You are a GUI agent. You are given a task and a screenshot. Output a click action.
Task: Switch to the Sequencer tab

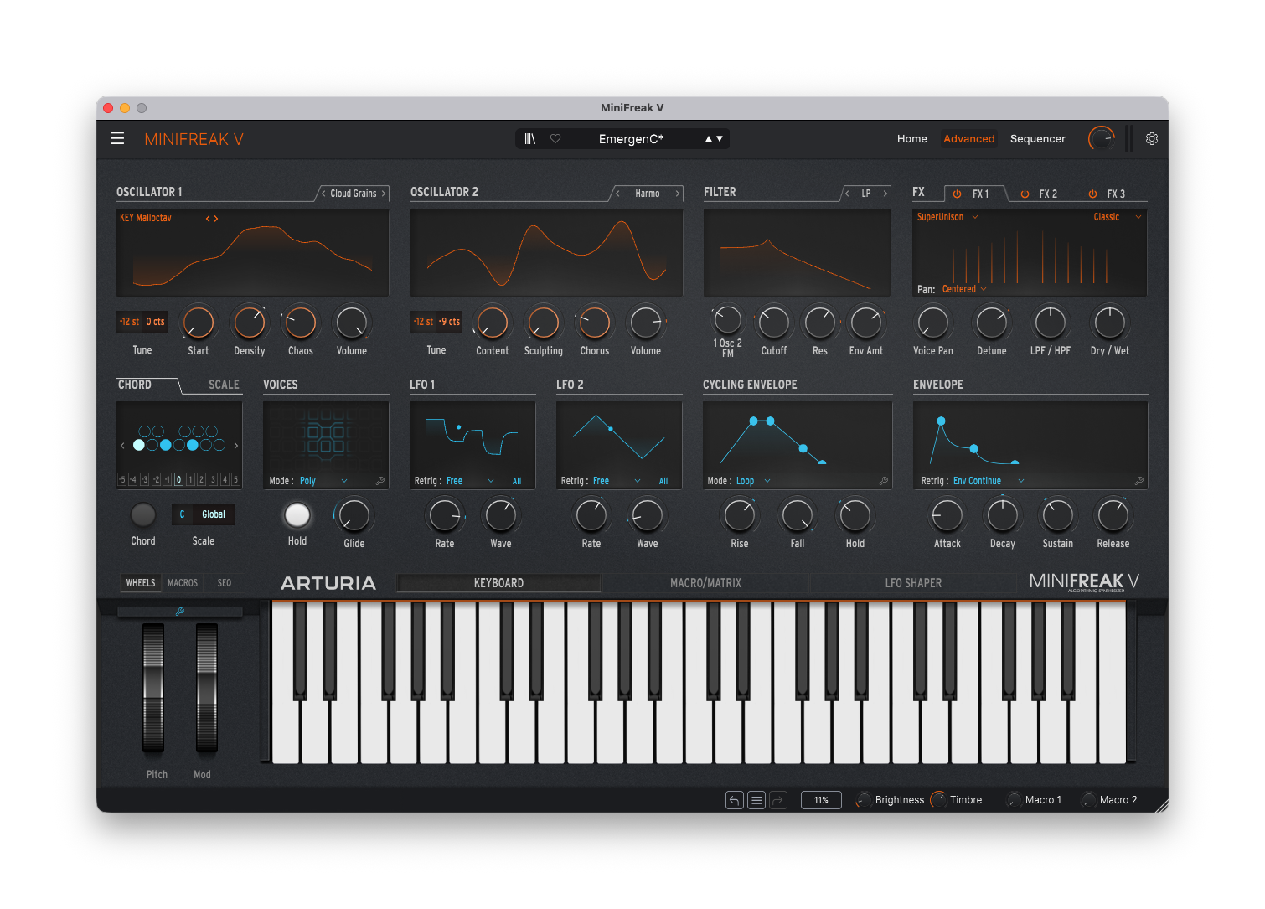pos(1038,139)
